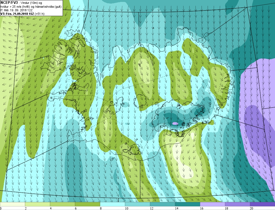This screenshot has height=210, width=275.
Task: Click the "hviður > 25 m/s" description line
Action: 31,7
